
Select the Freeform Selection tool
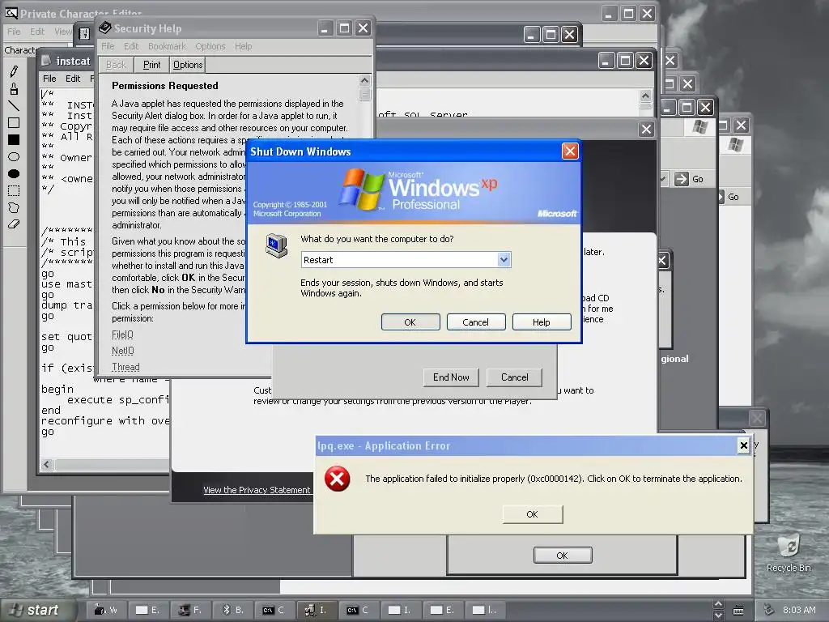[14, 207]
